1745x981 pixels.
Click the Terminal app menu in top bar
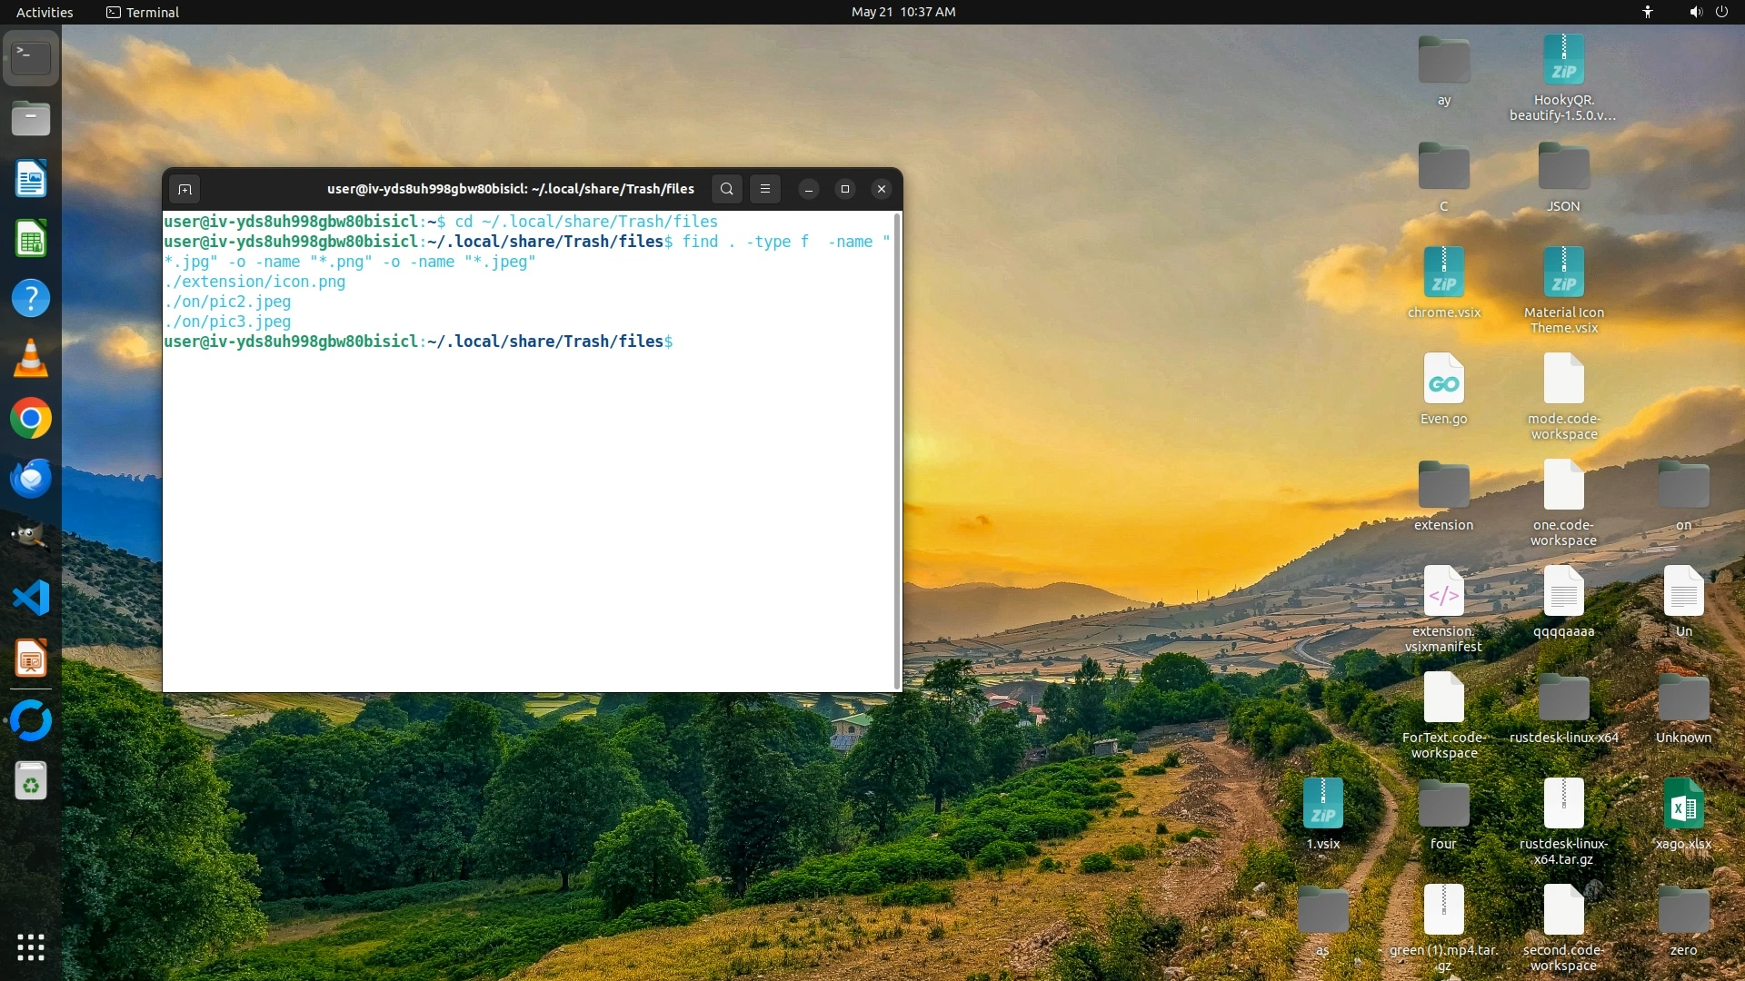coord(143,12)
